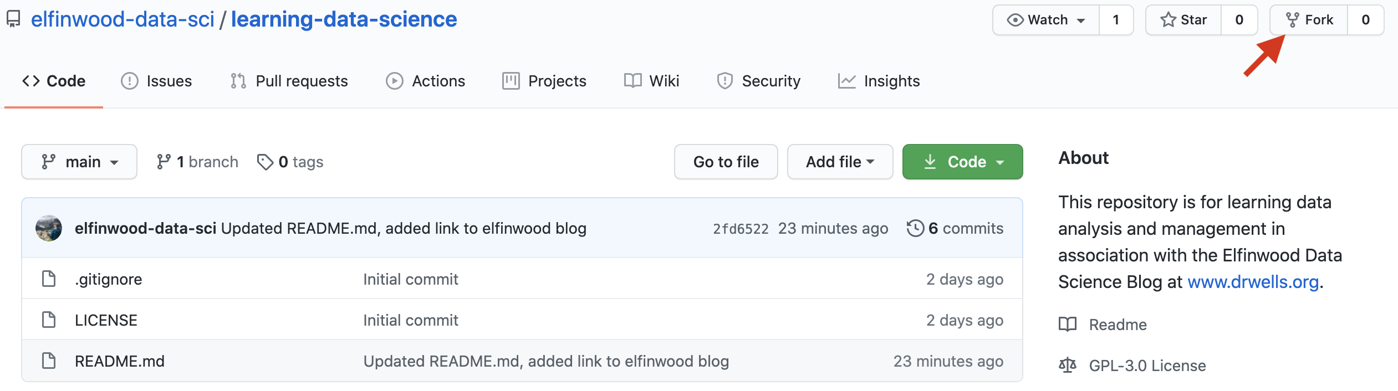The height and width of the screenshot is (391, 1398).
Task: Click the elfinwood-data-sci user avatar
Action: 49,228
